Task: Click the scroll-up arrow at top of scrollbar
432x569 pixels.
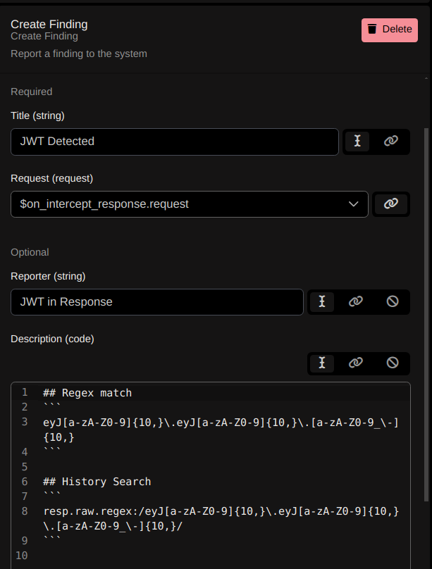Action: tap(426, 78)
